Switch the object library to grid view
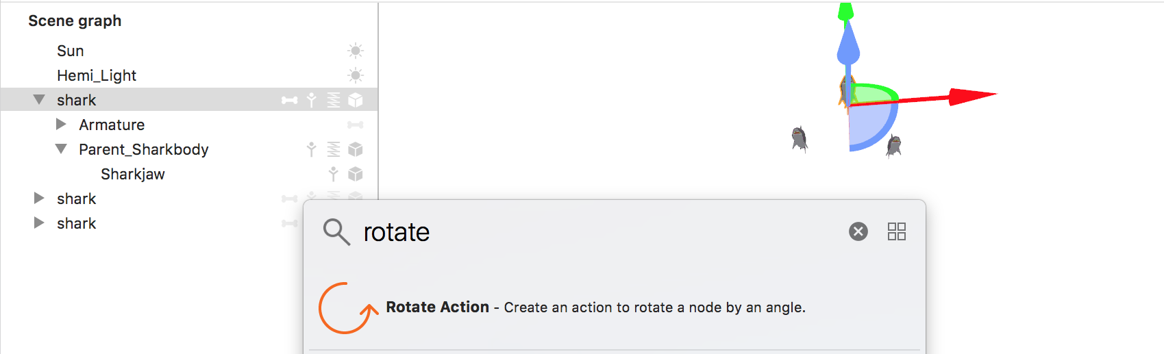The width and height of the screenshot is (1164, 354). pyautogui.click(x=896, y=231)
